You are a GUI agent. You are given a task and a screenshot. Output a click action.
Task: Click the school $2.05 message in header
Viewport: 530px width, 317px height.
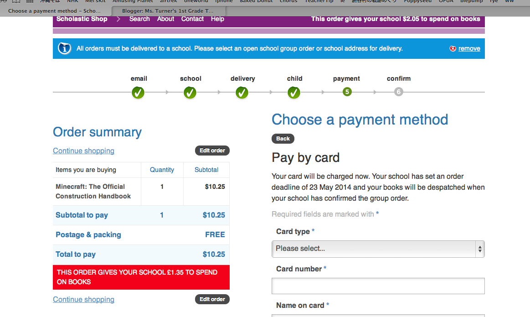(396, 19)
